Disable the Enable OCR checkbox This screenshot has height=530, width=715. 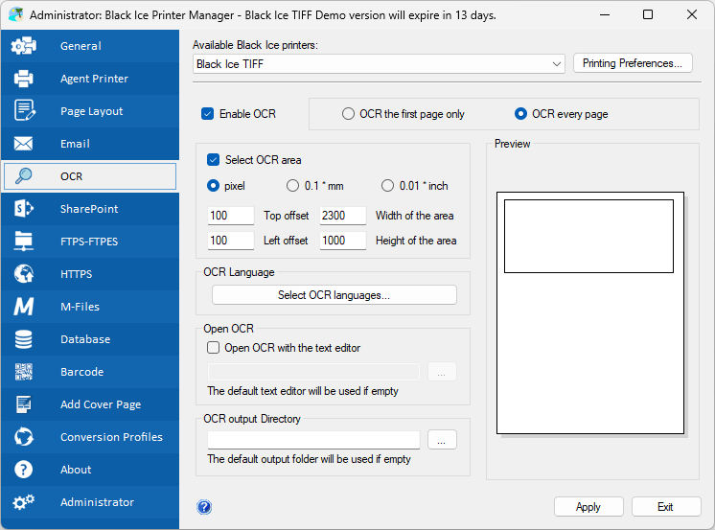pyautogui.click(x=208, y=114)
